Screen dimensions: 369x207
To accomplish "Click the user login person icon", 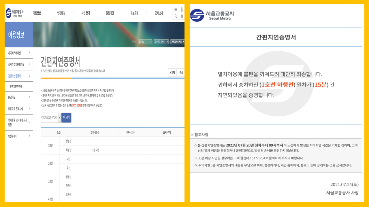I will [182, 9].
